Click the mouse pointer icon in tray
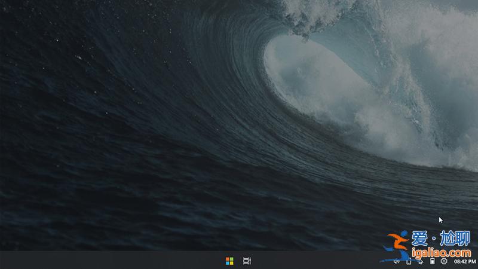Viewport: 478px width, 269px height. pyautogui.click(x=421, y=261)
